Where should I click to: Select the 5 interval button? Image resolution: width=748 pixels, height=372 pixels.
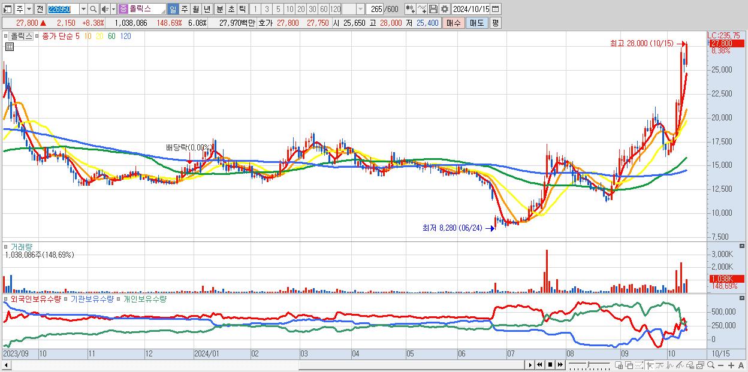278,9
